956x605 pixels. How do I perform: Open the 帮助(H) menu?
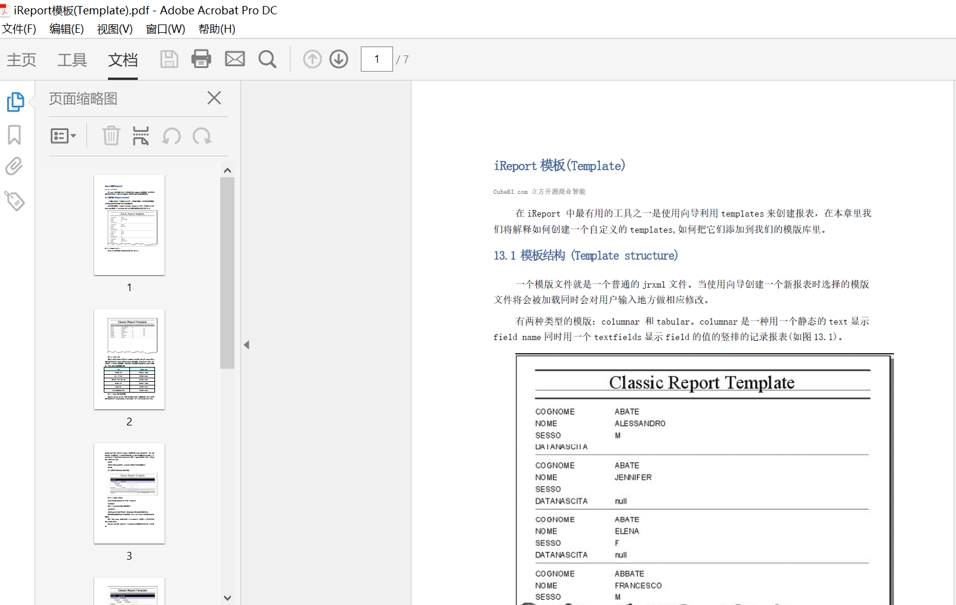[216, 29]
